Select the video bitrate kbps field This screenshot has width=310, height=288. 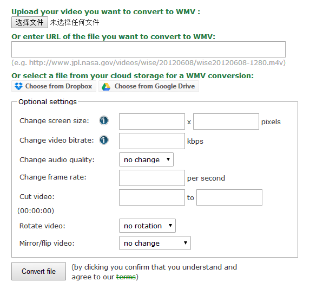(x=152, y=141)
